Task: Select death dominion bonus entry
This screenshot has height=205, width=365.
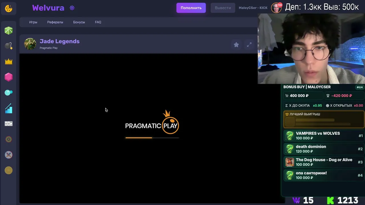Action: [324, 149]
